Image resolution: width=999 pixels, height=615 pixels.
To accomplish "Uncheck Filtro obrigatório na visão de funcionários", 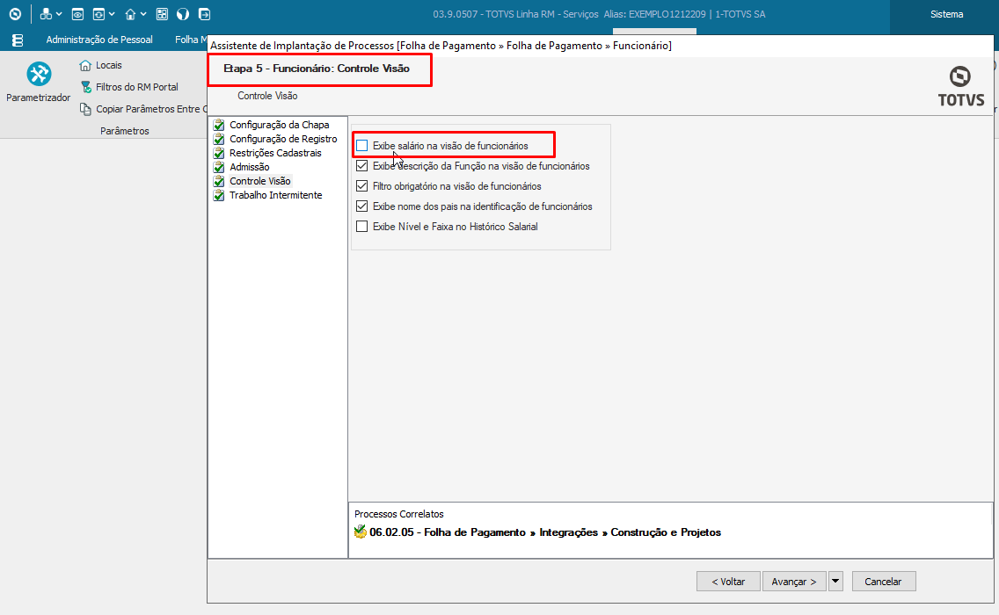I will [362, 186].
